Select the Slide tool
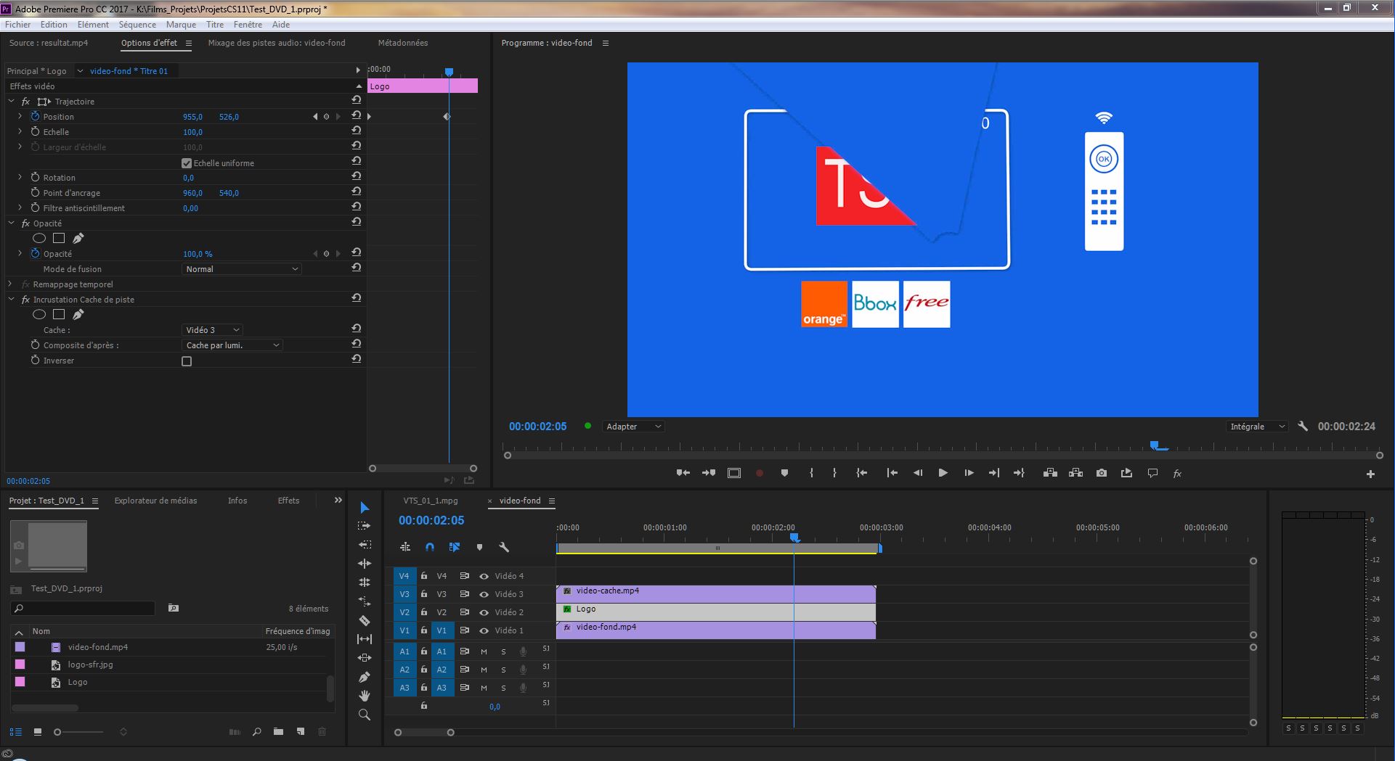1395x761 pixels. pos(365,658)
